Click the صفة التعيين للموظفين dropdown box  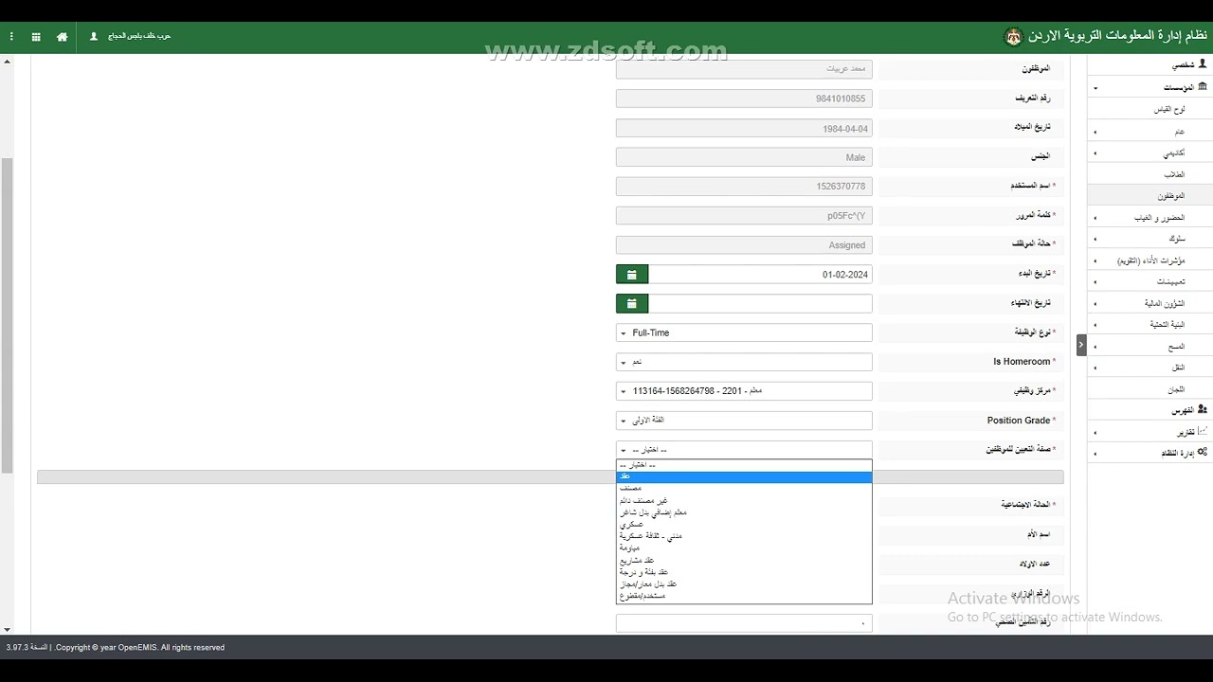tap(744, 450)
